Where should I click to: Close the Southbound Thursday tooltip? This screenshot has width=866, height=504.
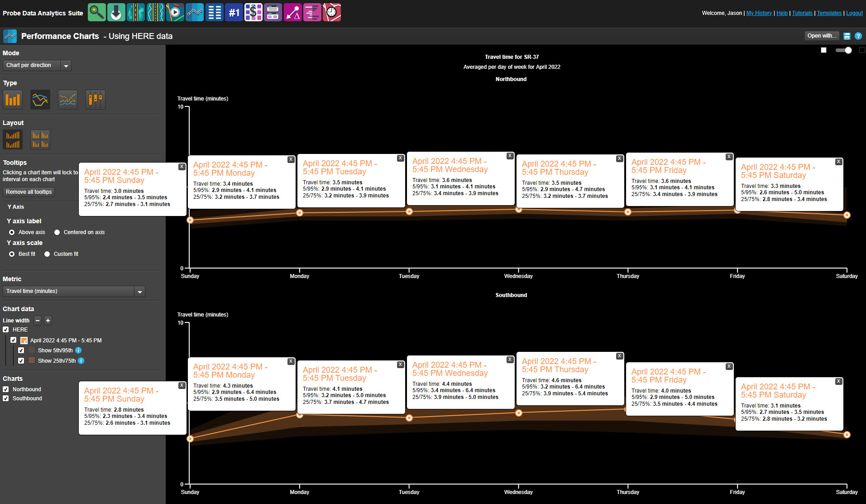[619, 356]
